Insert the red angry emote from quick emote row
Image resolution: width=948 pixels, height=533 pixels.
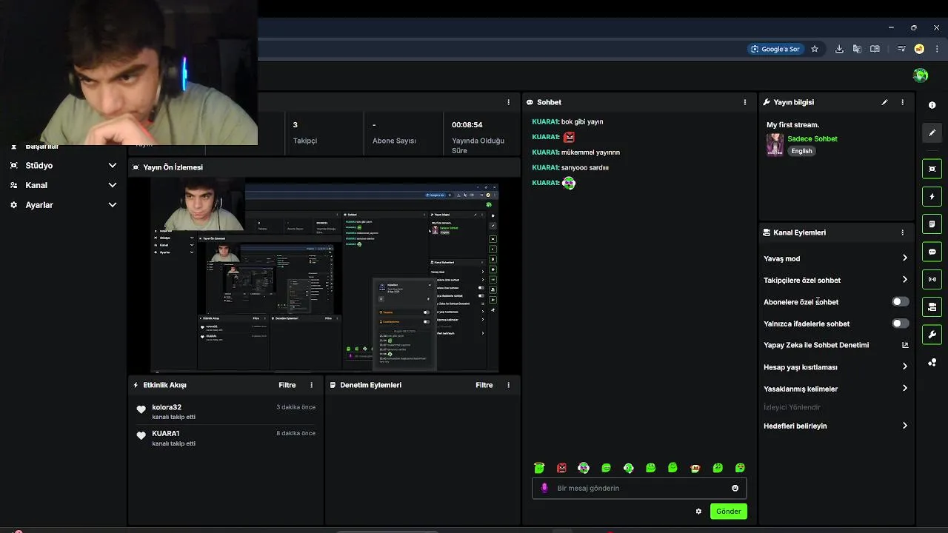click(561, 468)
